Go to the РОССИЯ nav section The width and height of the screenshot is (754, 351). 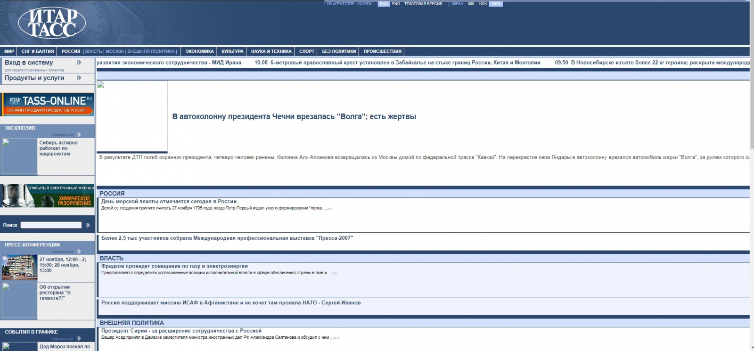[71, 51]
